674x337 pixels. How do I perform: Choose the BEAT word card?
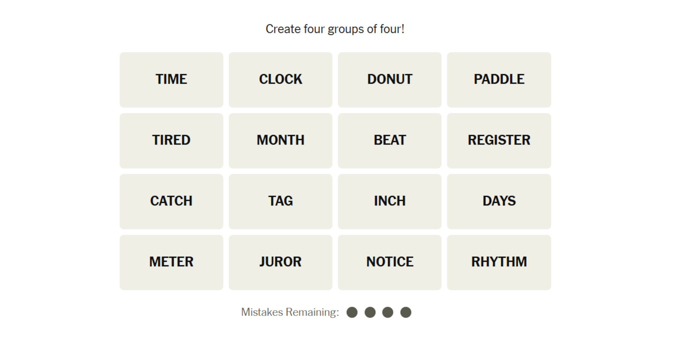(x=390, y=141)
